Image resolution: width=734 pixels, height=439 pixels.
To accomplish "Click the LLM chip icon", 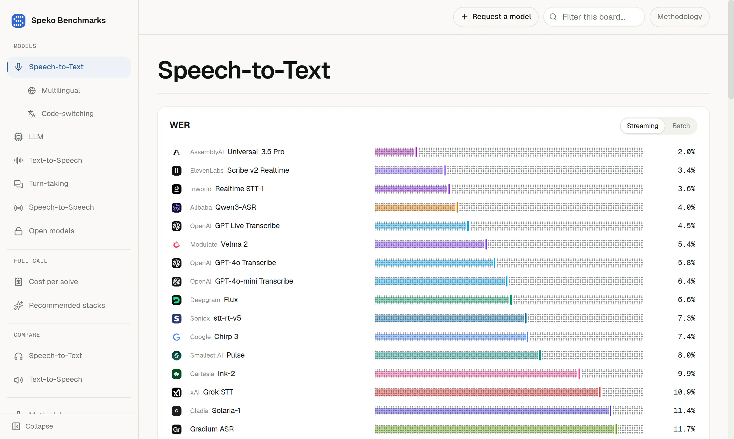I will 18,137.
